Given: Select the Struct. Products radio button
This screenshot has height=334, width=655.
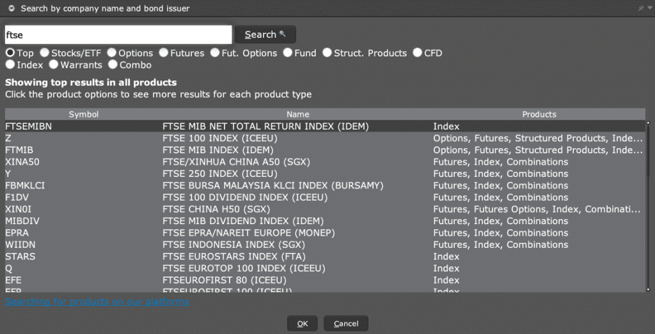Looking at the screenshot, I should click(327, 53).
